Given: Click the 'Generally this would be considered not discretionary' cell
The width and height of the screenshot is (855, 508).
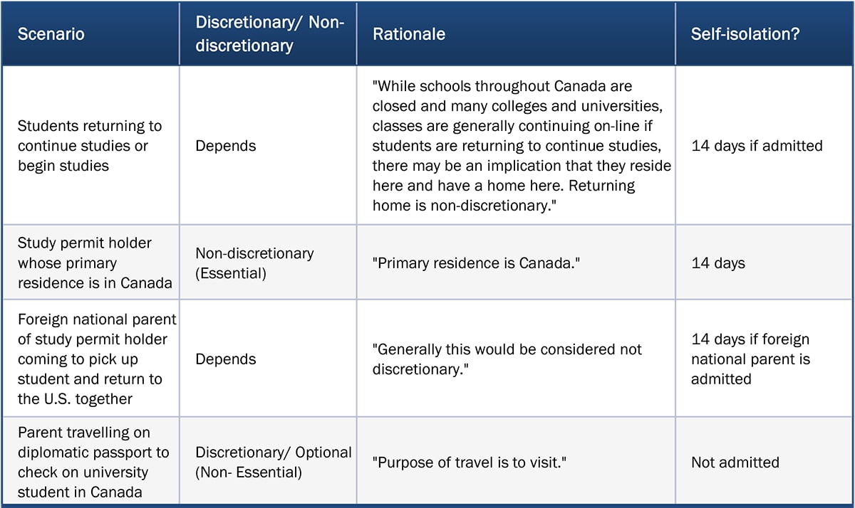Looking at the screenshot, I should (507, 359).
